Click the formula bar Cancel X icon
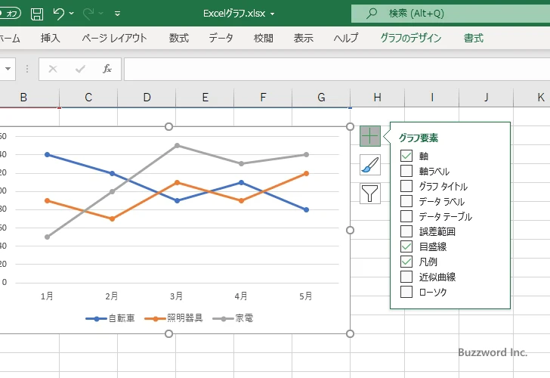The height and width of the screenshot is (378, 550). click(x=53, y=69)
